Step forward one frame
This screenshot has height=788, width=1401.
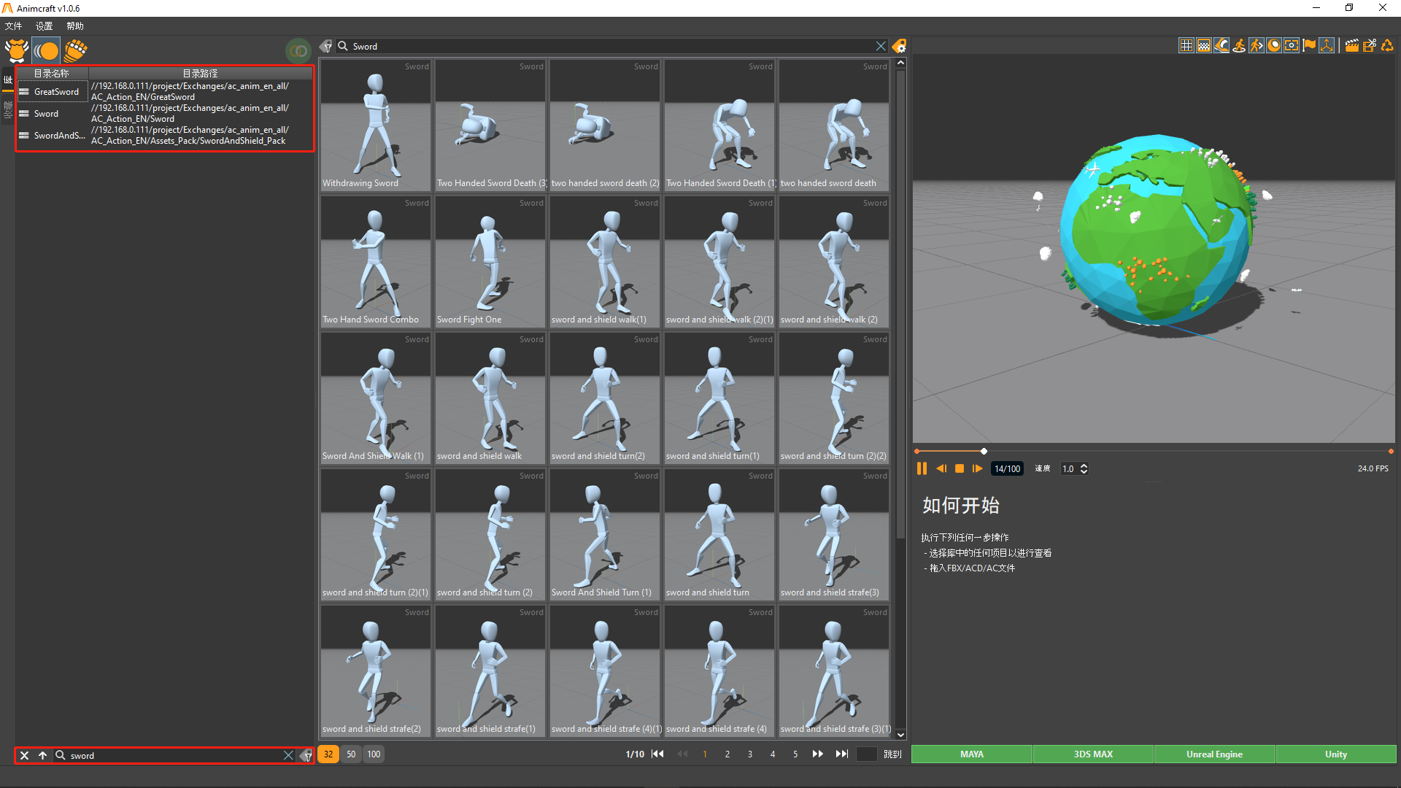click(x=978, y=468)
